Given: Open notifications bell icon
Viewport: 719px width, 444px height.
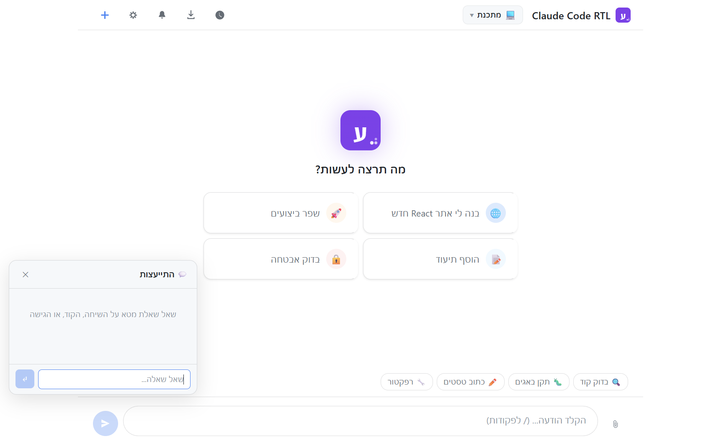Looking at the screenshot, I should tap(162, 15).
